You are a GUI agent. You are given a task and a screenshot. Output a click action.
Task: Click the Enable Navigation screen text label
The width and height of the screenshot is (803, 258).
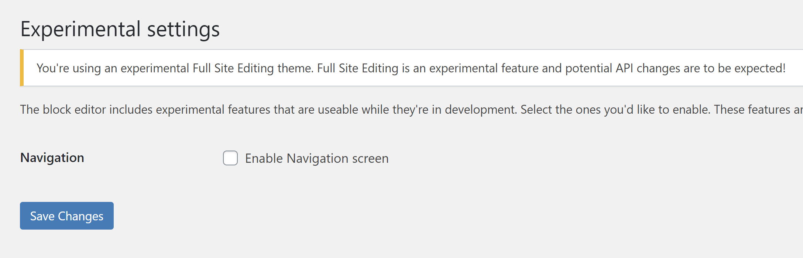pos(316,158)
